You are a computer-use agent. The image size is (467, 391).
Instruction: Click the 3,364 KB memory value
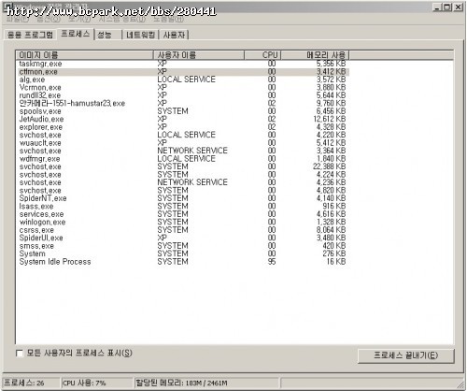331,151
